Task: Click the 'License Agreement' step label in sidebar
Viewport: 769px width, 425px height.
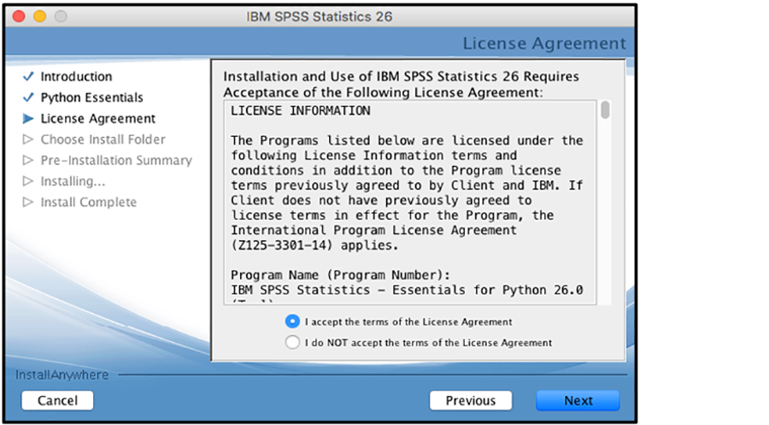Action: pyautogui.click(x=97, y=119)
